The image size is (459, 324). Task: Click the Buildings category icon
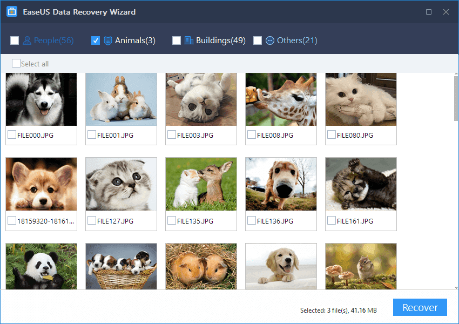(190, 40)
